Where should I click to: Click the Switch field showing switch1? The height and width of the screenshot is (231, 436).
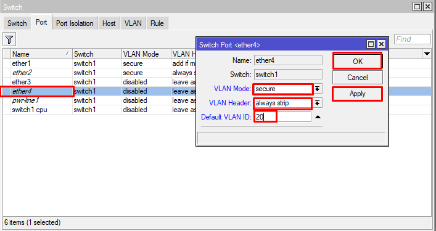(288, 75)
